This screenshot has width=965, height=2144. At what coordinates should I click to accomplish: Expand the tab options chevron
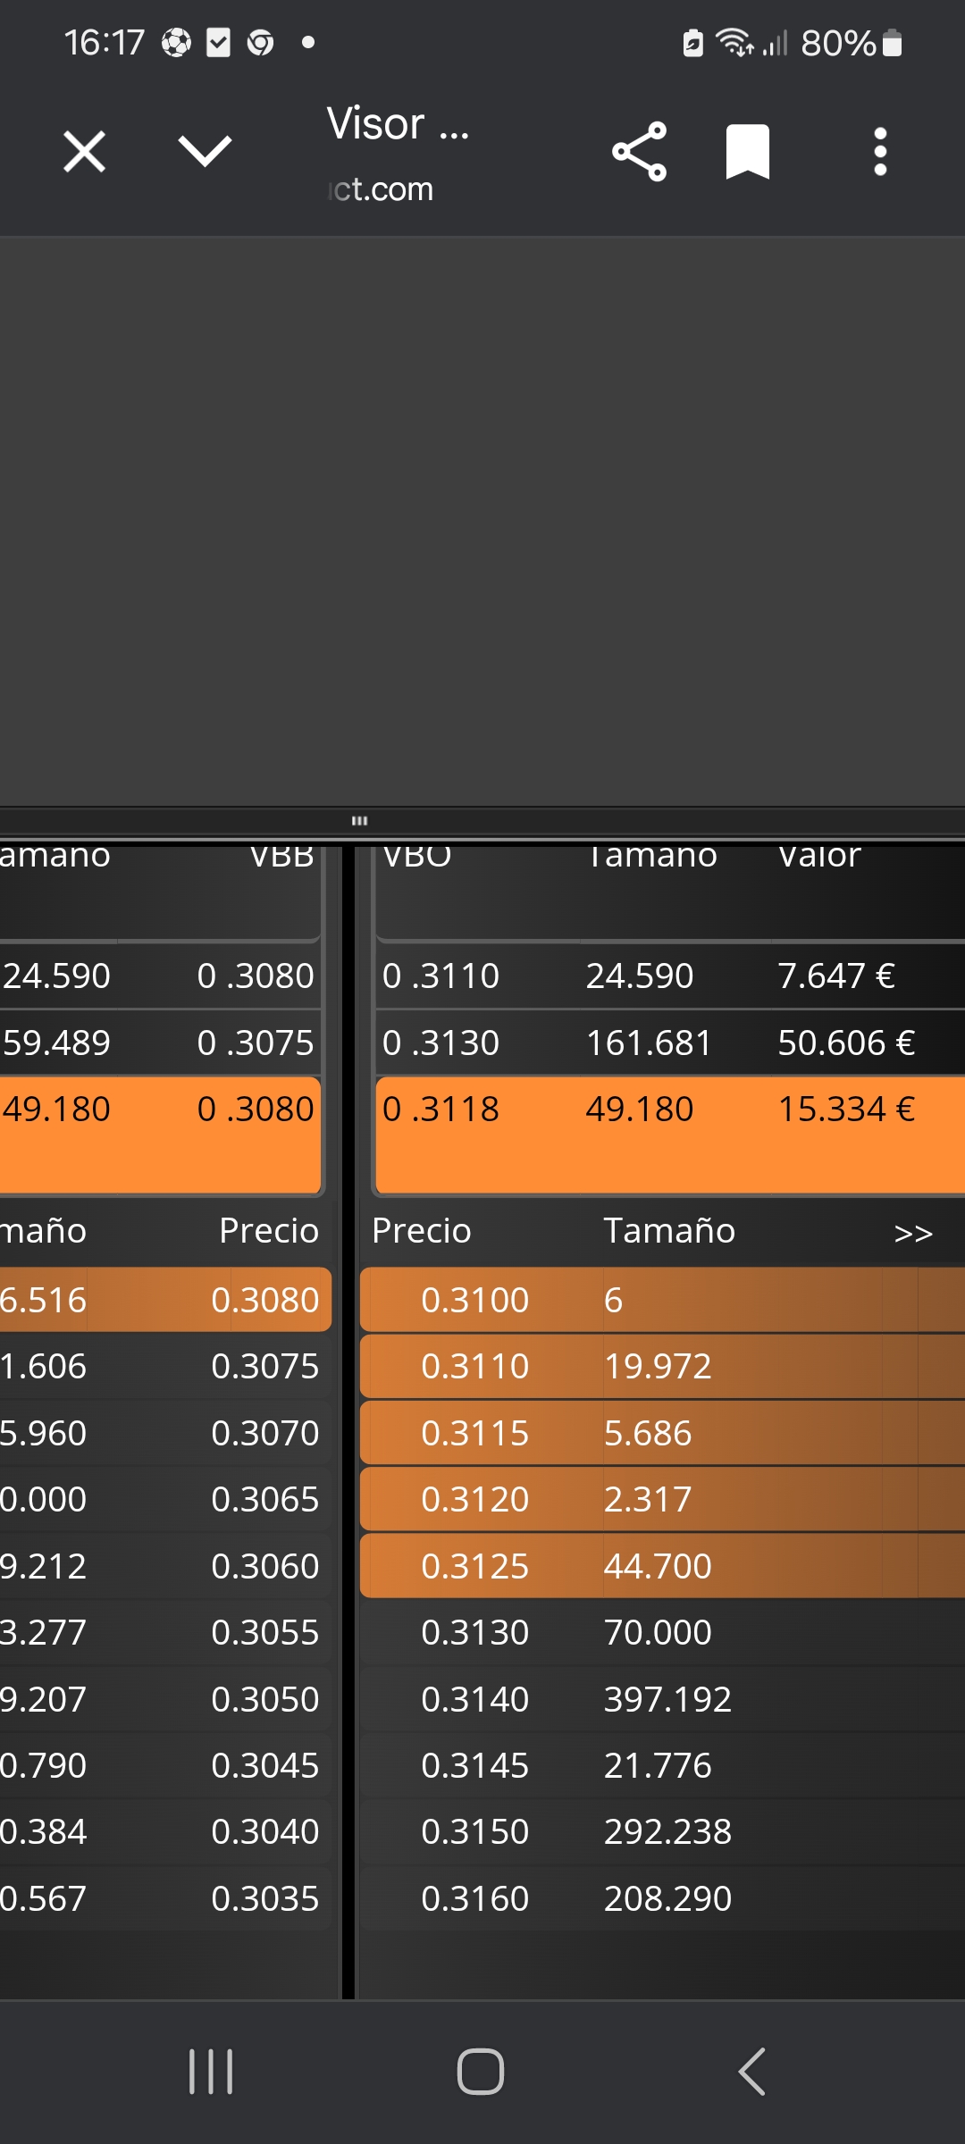205,151
